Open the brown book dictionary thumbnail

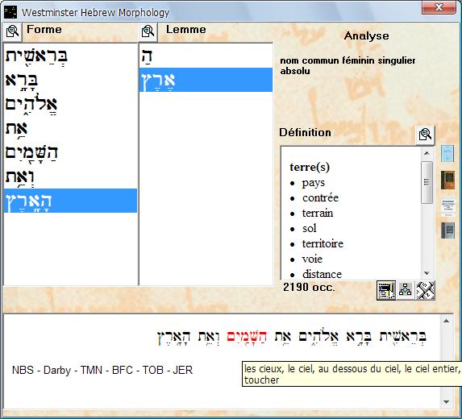tap(447, 180)
